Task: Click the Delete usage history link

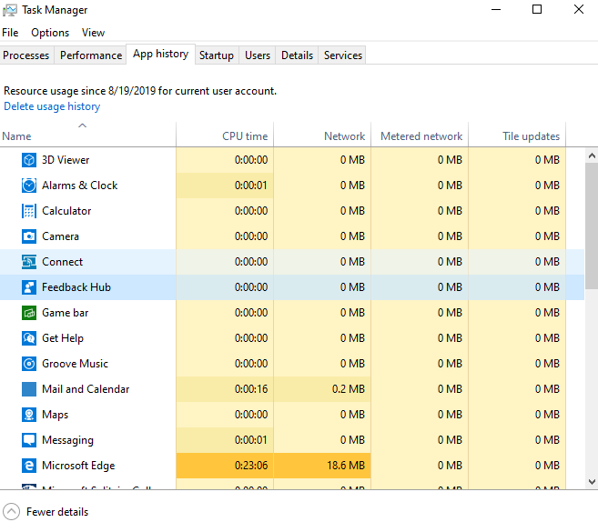Action: 52,106
